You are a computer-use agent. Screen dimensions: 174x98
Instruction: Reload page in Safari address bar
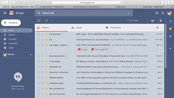pyautogui.click(x=120, y=2)
